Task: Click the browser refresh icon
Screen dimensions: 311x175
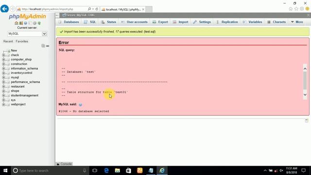Action: point(97,9)
